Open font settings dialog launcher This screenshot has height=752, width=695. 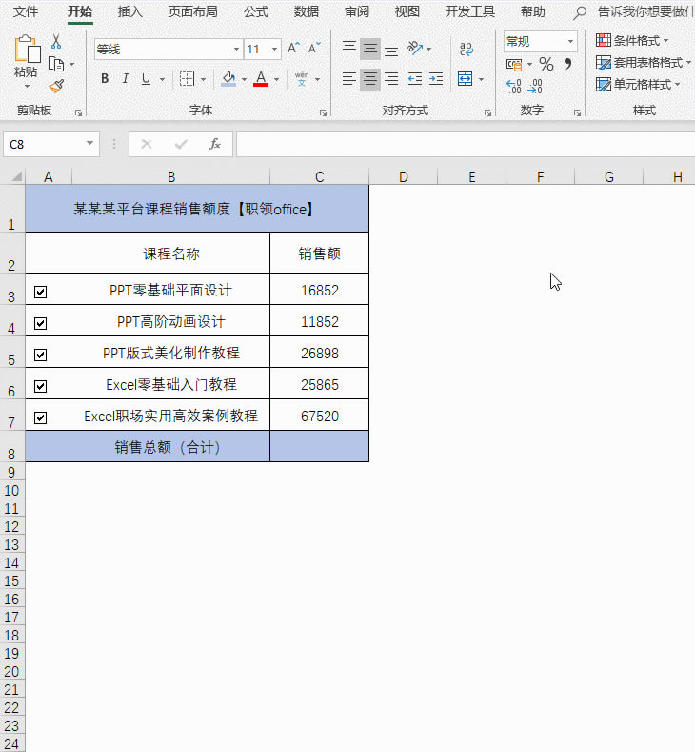click(323, 113)
